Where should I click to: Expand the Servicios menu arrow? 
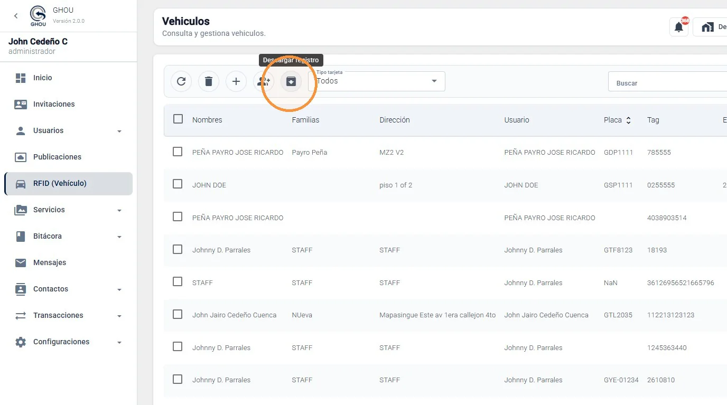click(119, 210)
